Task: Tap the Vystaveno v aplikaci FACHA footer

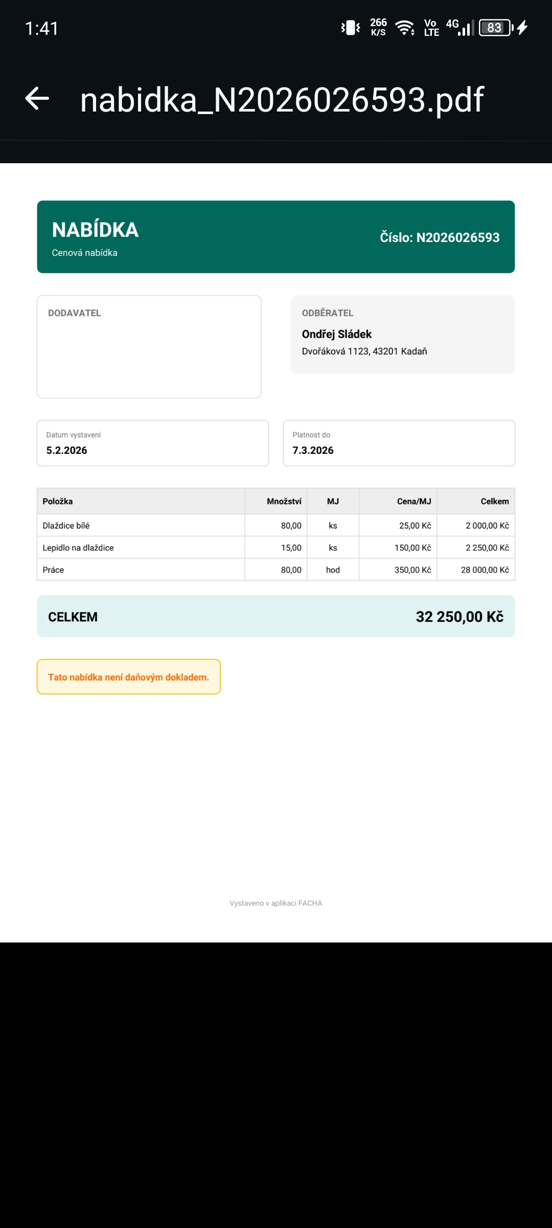Action: (x=275, y=903)
